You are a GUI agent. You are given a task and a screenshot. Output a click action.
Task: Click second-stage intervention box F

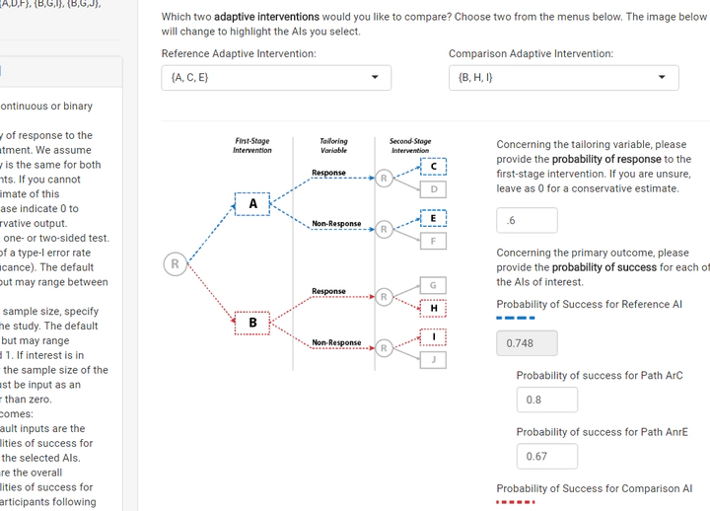point(433,241)
